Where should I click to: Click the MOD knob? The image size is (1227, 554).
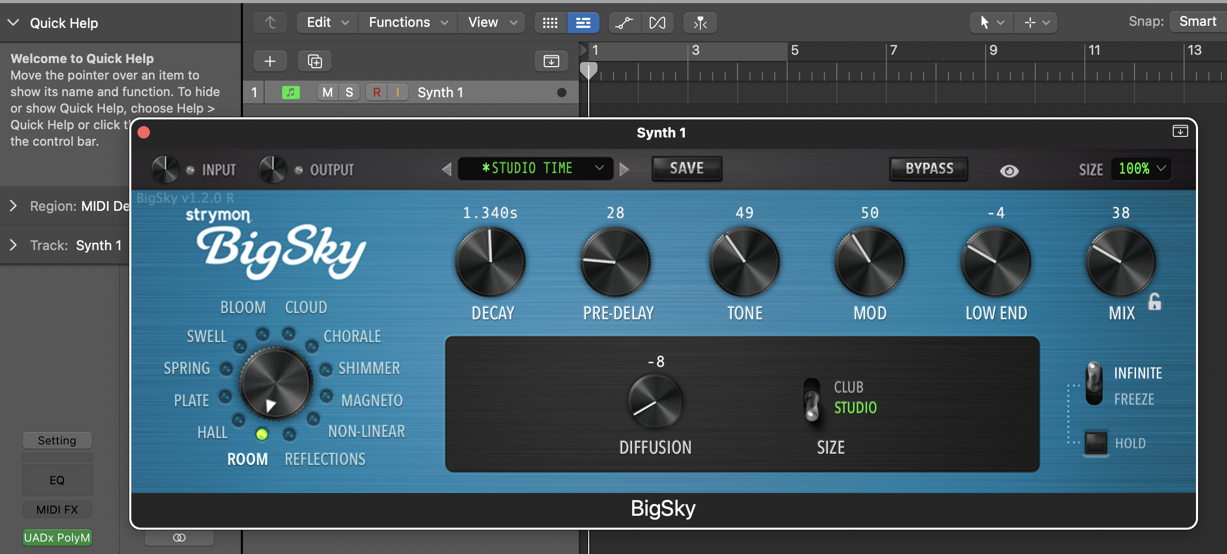[870, 262]
